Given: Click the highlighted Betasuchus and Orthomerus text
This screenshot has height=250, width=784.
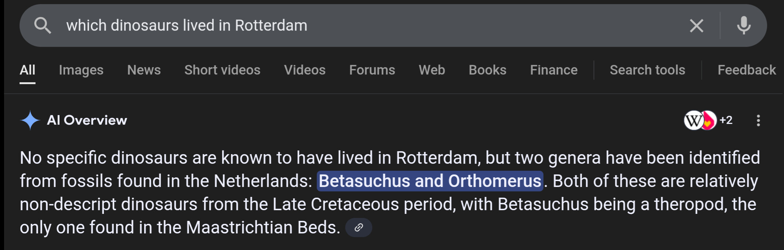Looking at the screenshot, I should [430, 181].
